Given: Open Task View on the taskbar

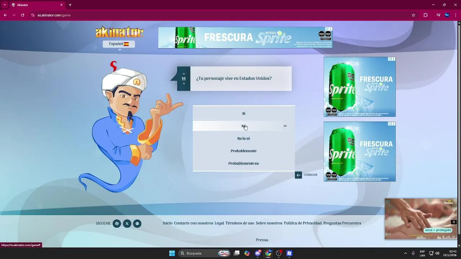Looking at the screenshot, I should tap(237, 253).
